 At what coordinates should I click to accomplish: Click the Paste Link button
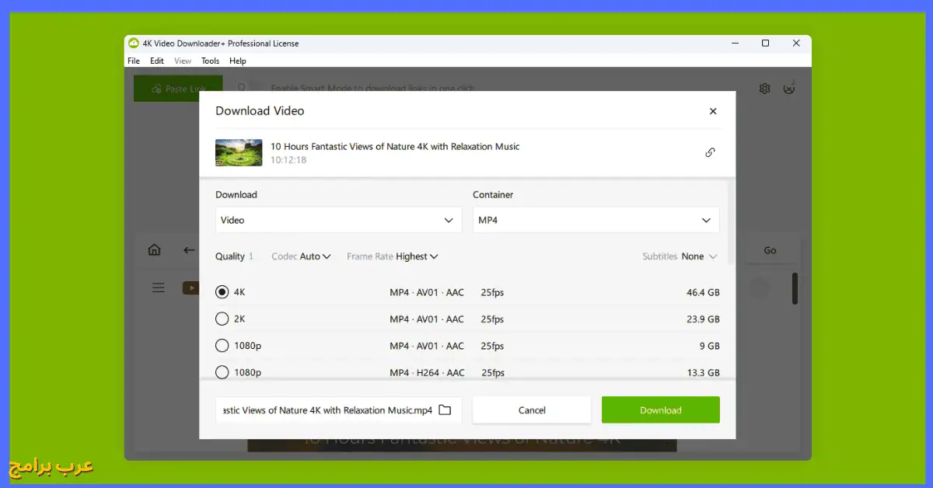click(x=178, y=89)
